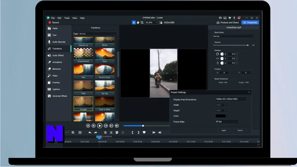Split clip at the playhead

pyautogui.click(x=105, y=132)
